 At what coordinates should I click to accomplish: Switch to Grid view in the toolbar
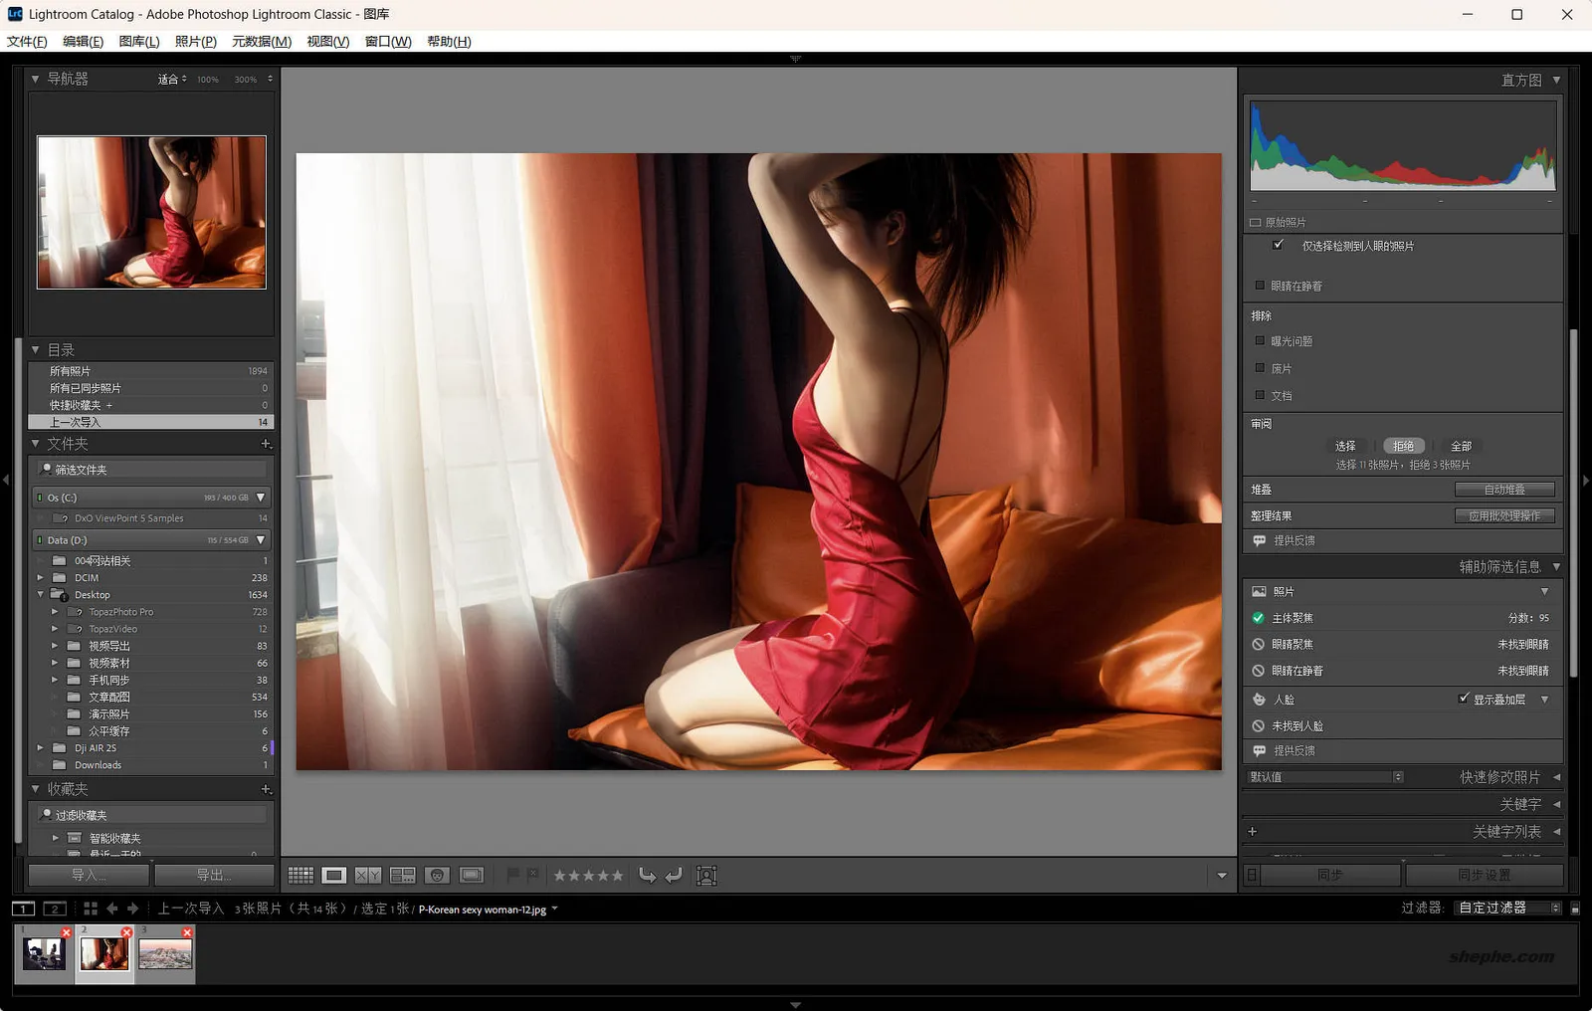click(x=300, y=876)
